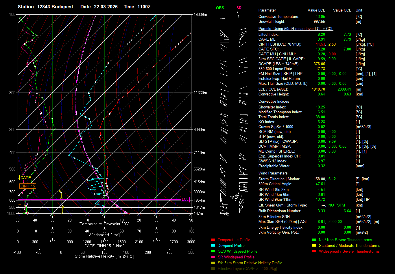The width and height of the screenshot is (395, 274).
Task: Click the Sfc-3km Storm Relative Helicity swatch
Action: point(213,263)
